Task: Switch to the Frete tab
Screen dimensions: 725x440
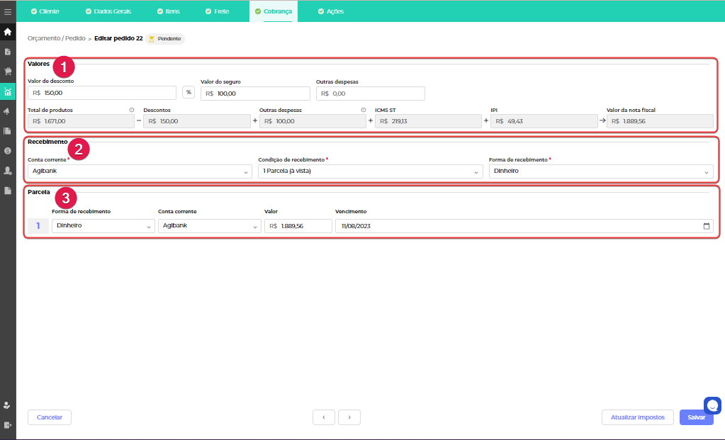Action: click(217, 11)
